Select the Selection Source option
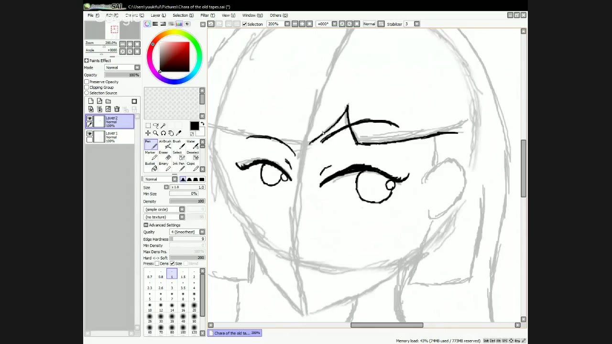 click(87, 93)
